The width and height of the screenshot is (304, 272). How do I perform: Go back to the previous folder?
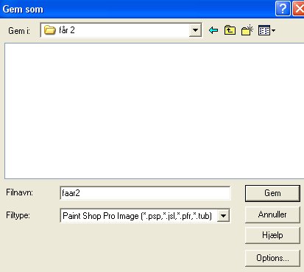pos(213,30)
